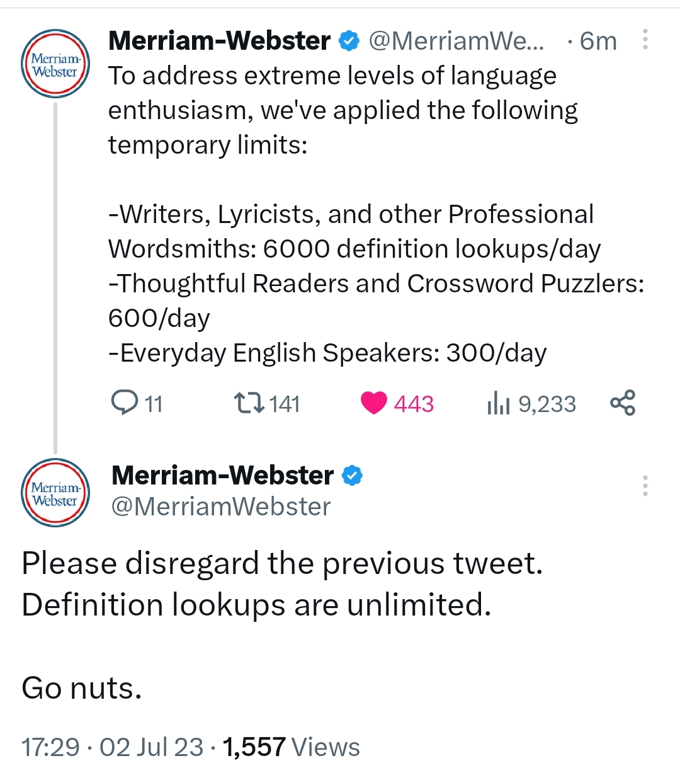Tap first Merriam-Webster profile avatar
The height and width of the screenshot is (780, 680).
pos(55,64)
